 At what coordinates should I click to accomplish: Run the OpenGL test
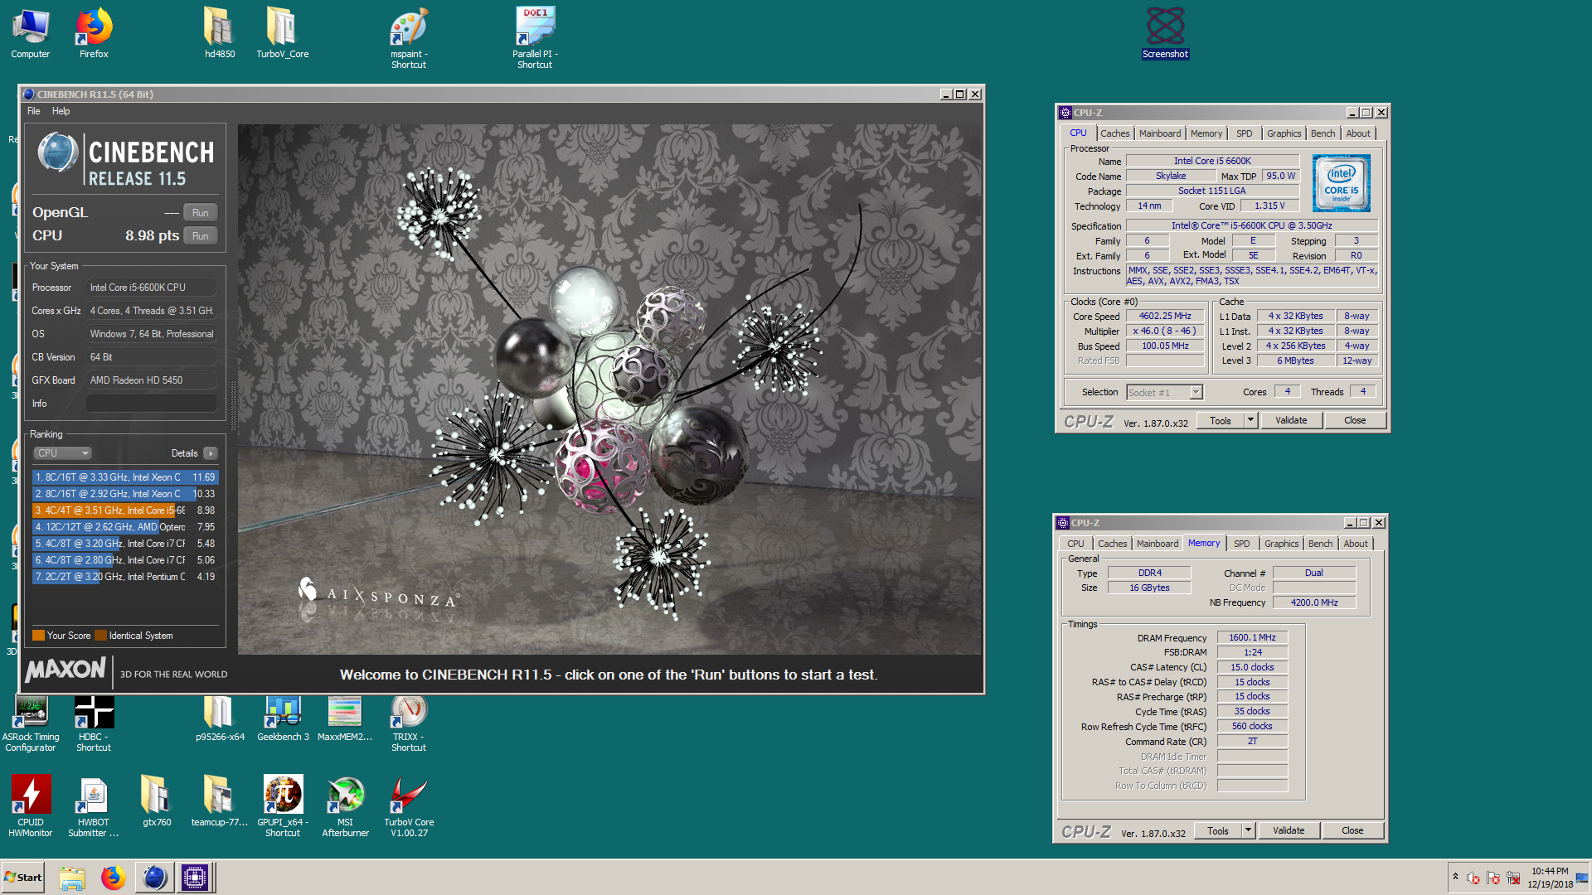click(200, 213)
